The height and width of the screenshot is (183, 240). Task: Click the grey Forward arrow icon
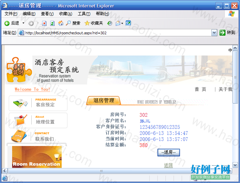click(31, 23)
